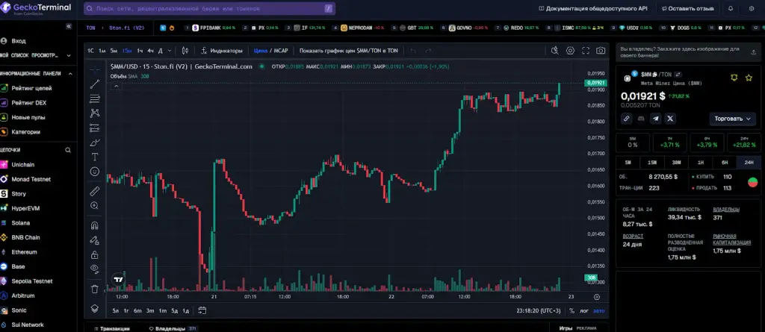Select the crosshair cursor tool
765x332 pixels.
(x=95, y=69)
